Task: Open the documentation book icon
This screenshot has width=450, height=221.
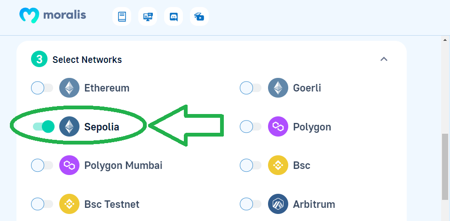Action: pos(122,16)
